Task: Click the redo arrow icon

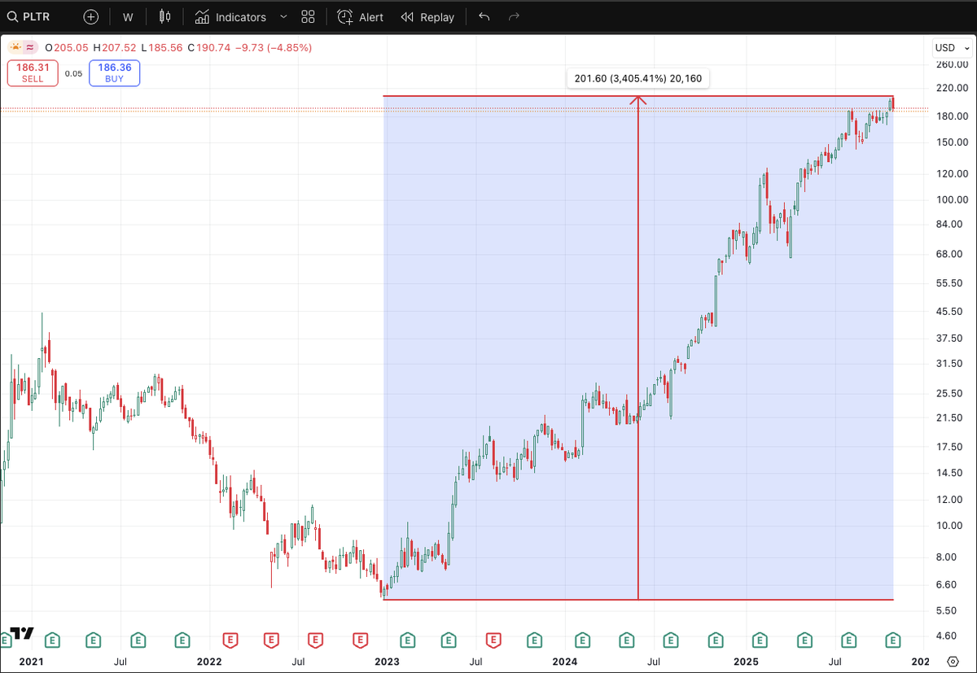Action: pos(514,17)
